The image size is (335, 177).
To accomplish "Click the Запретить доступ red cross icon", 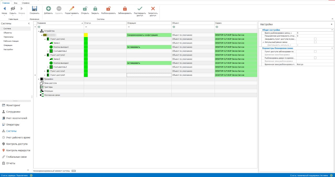I will (x=153, y=9).
